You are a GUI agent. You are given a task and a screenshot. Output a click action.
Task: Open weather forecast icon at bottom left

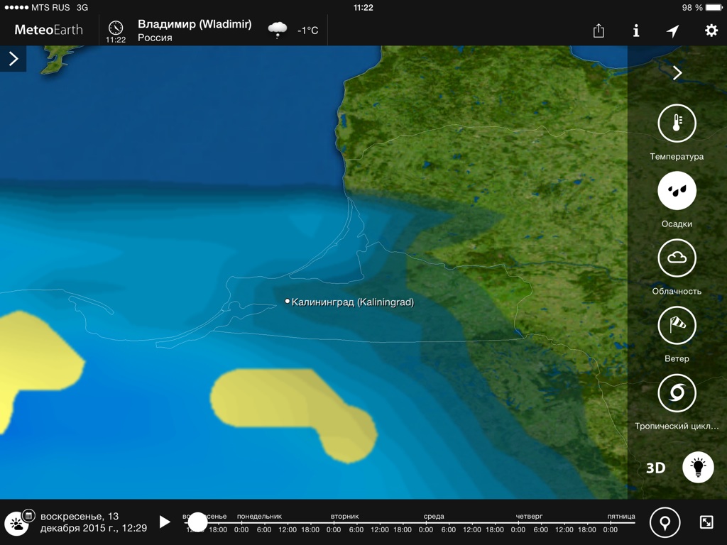[15, 525]
